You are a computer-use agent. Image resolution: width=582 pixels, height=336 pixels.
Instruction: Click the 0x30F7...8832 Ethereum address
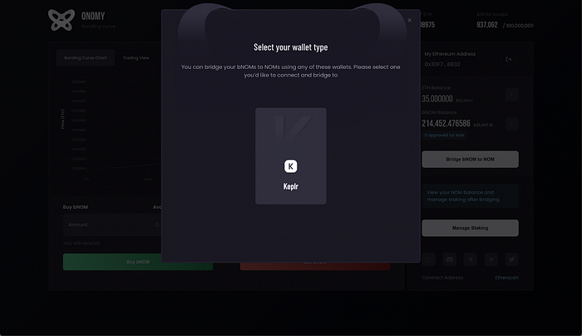coord(442,64)
